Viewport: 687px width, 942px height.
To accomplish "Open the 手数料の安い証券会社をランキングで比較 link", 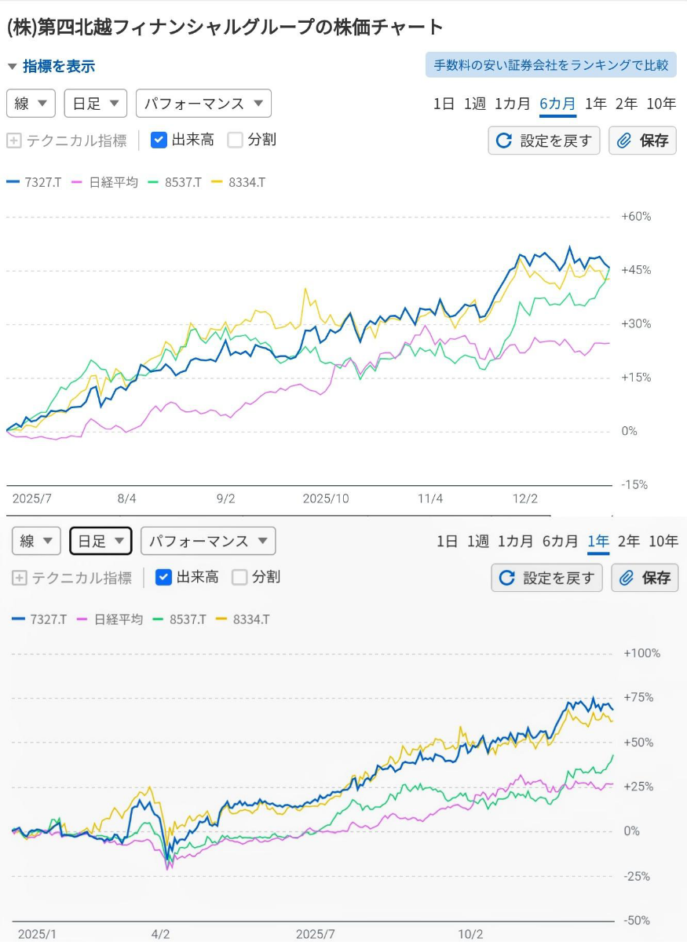I will 550,65.
